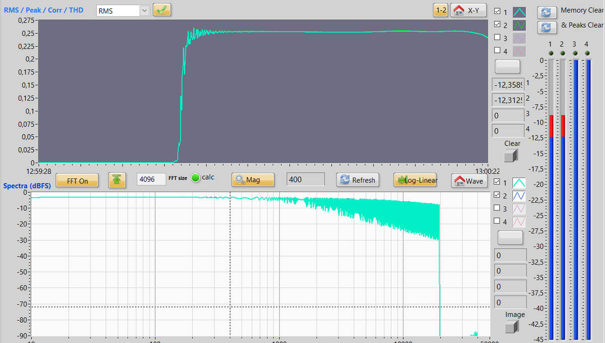The image size is (605, 343).
Task: Toggle the Log-Linear scale button
Action: [x=415, y=180]
